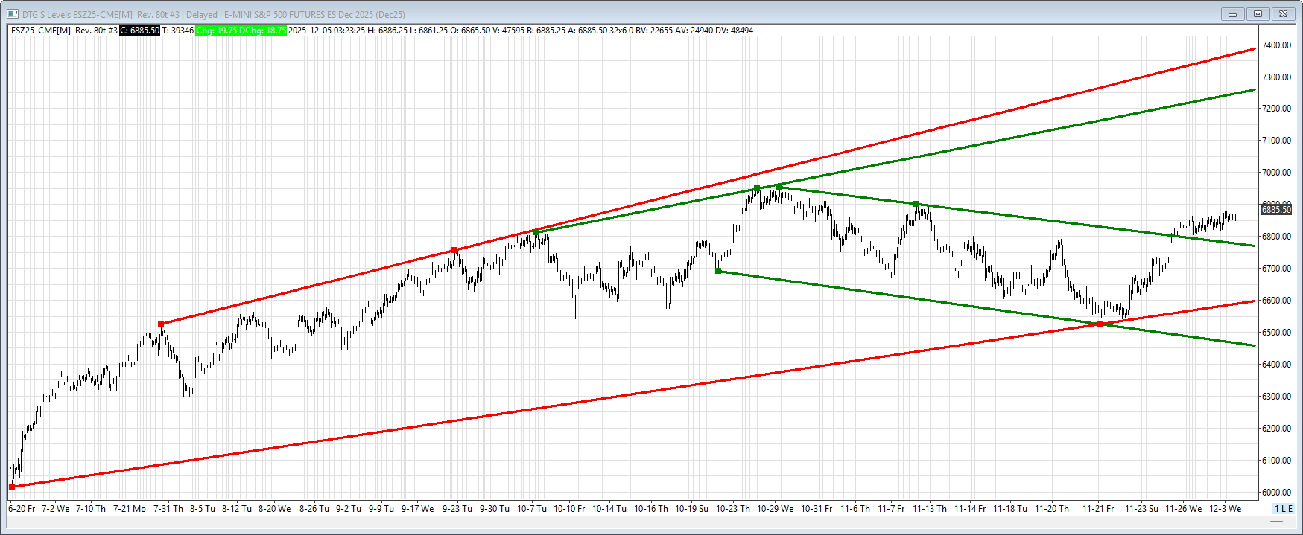
Task: Click the 12-3 We date label
Action: point(1226,509)
